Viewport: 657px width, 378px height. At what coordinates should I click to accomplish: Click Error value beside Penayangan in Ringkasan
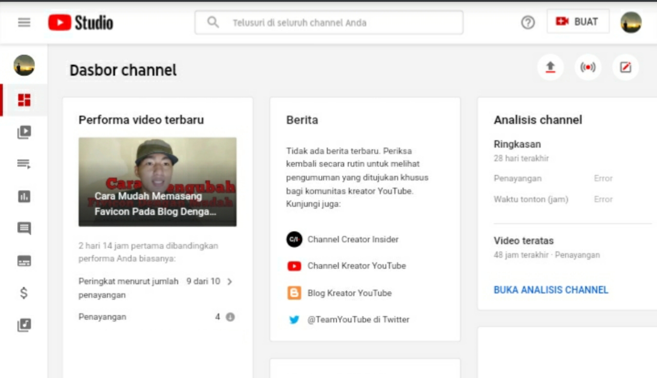click(603, 179)
